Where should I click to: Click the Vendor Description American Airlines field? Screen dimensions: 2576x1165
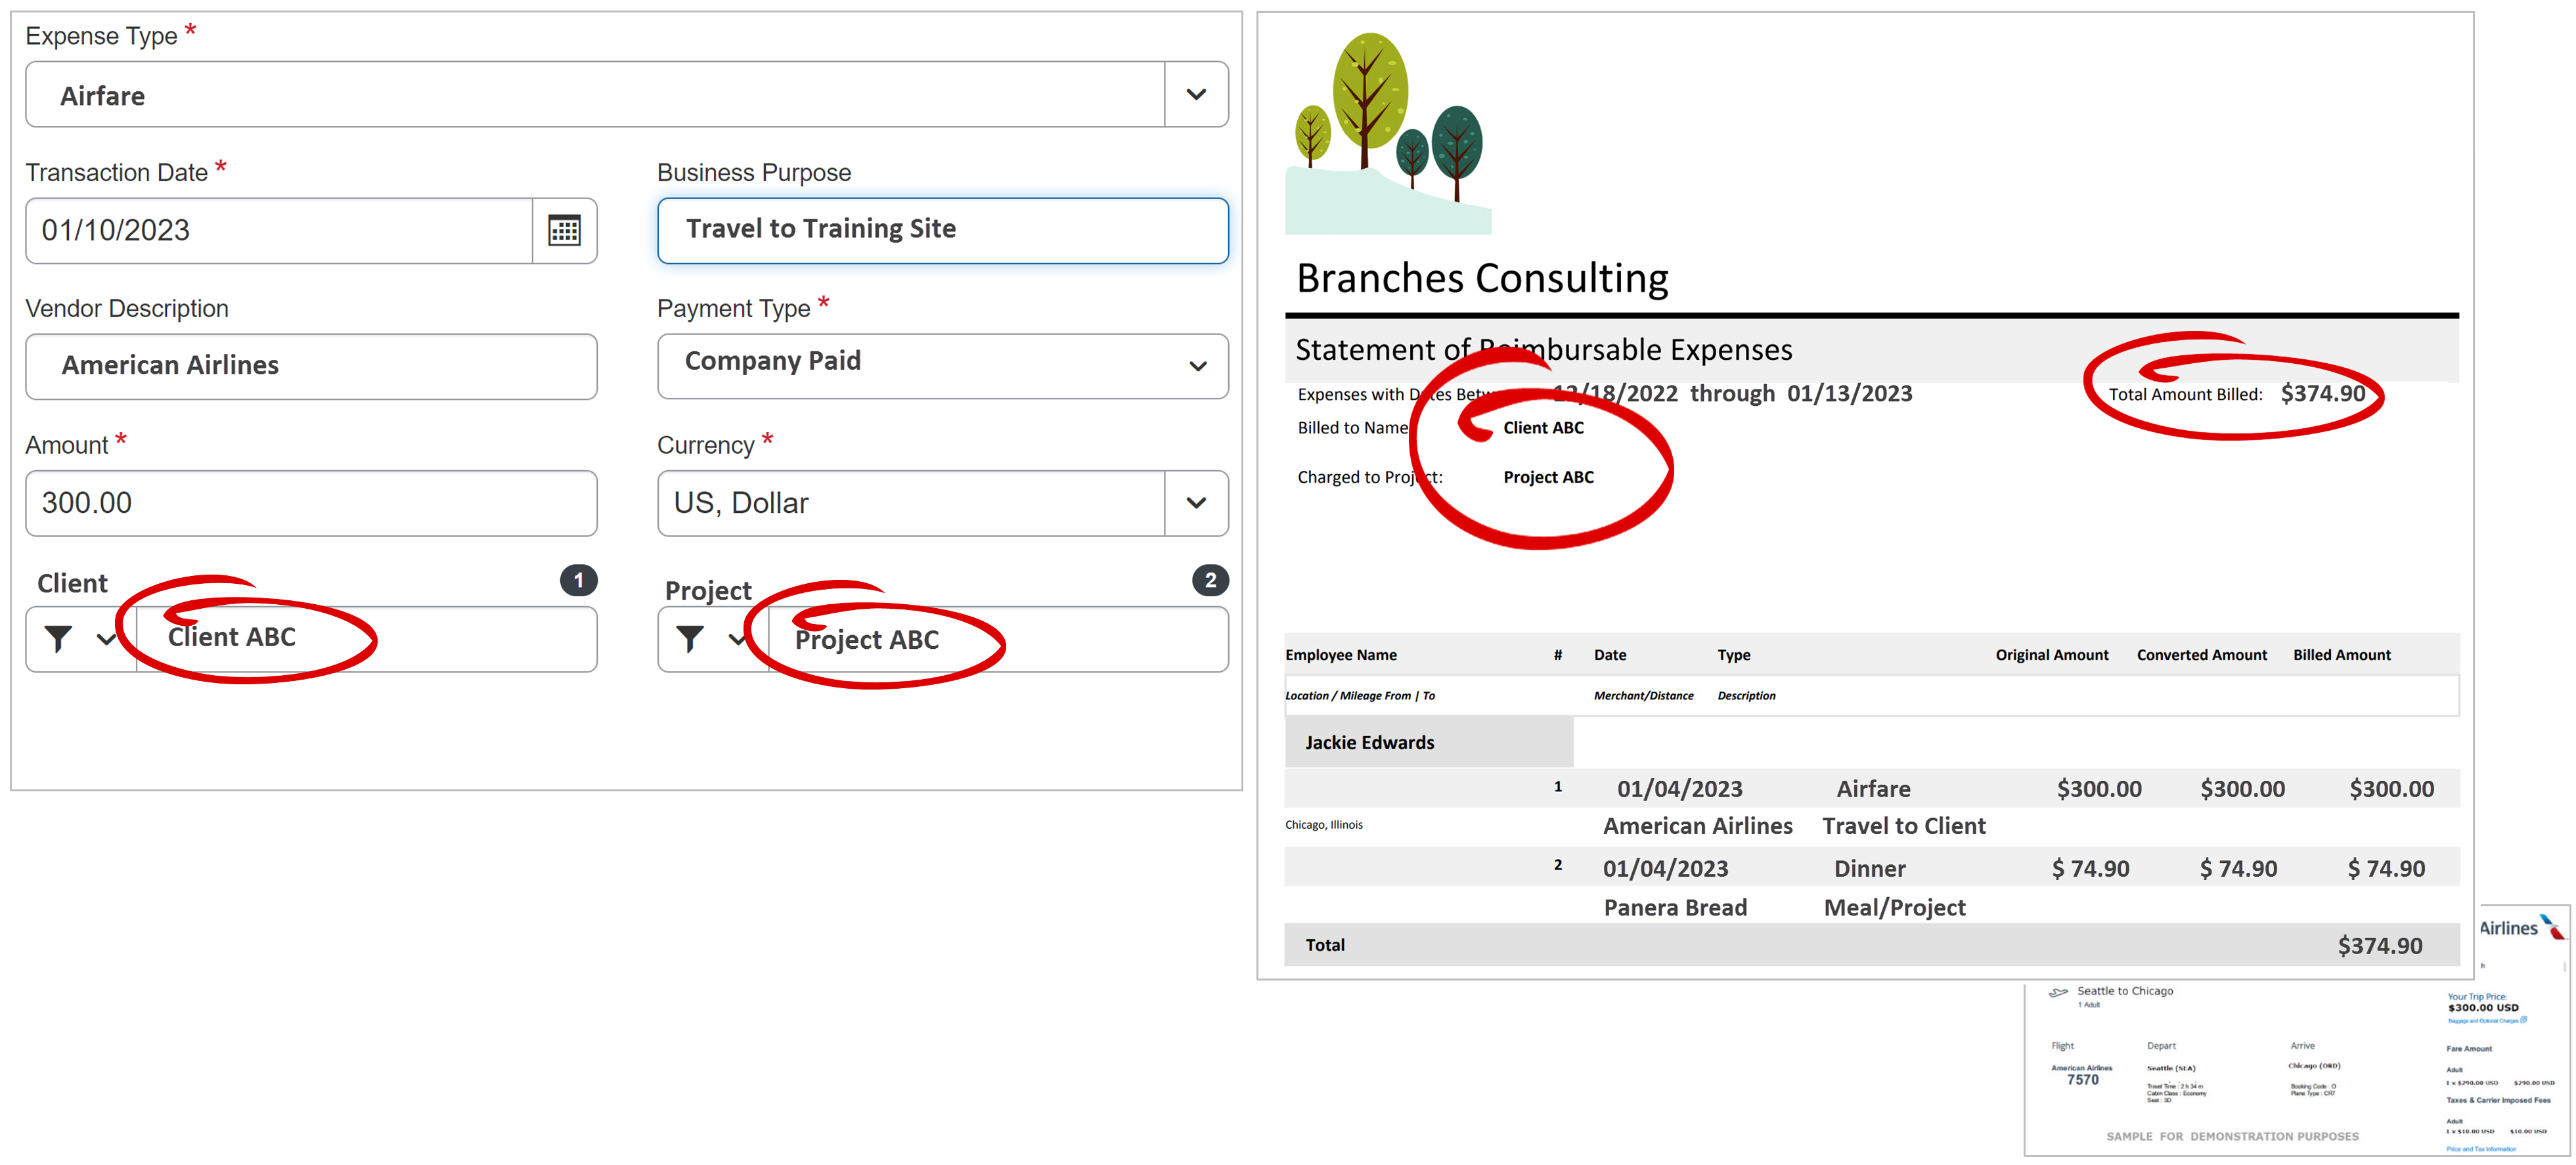pos(311,366)
